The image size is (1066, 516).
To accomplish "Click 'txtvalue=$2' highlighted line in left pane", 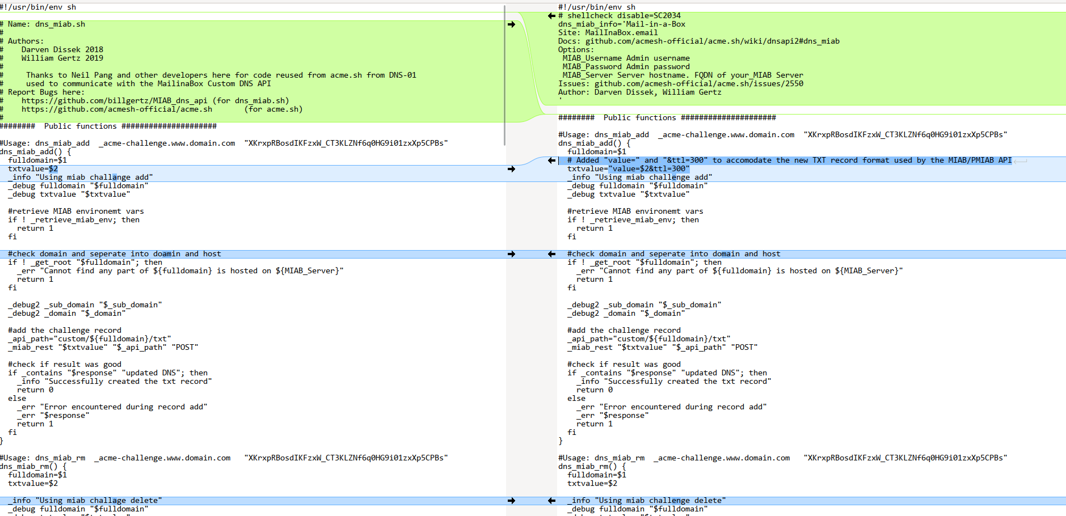I will point(33,169).
